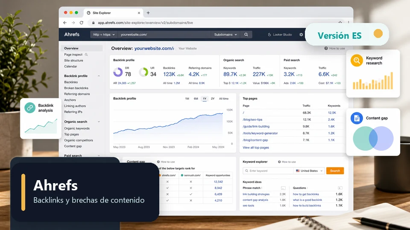Click the padlock icon in address bar

tap(94, 23)
